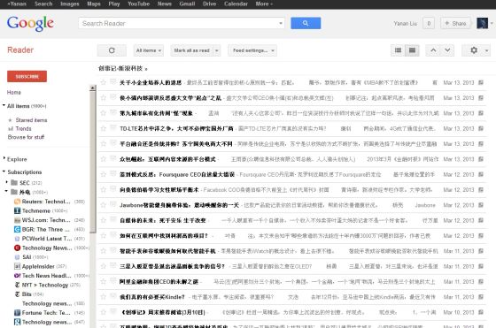The image size is (496, 328).
Task: Click the BGR feed icon
Action: point(18,229)
